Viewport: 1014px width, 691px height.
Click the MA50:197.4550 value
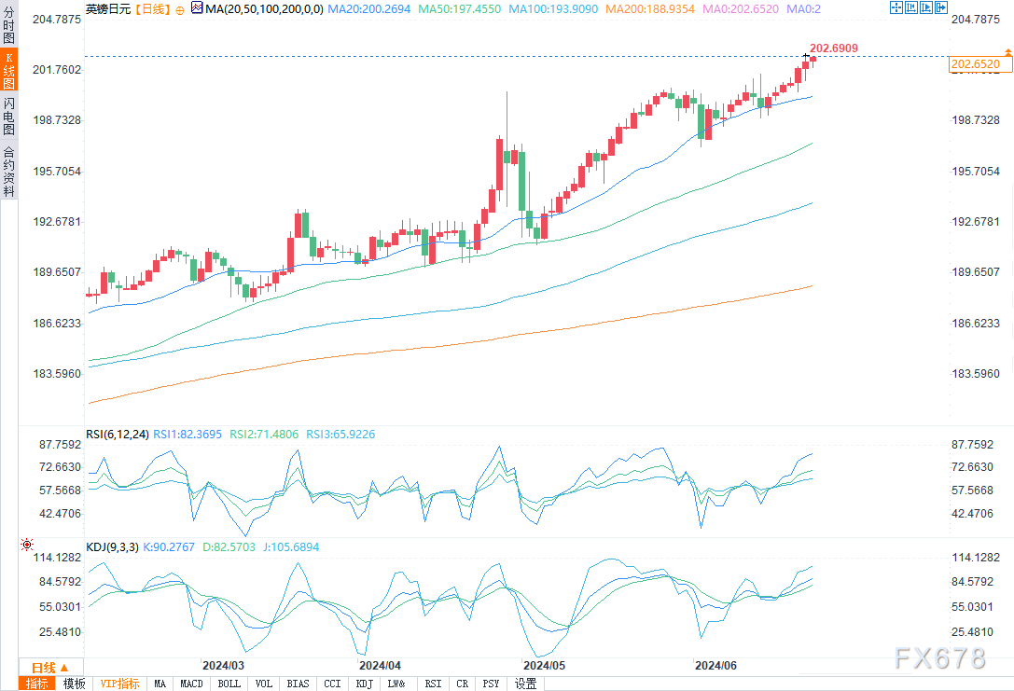[460, 9]
